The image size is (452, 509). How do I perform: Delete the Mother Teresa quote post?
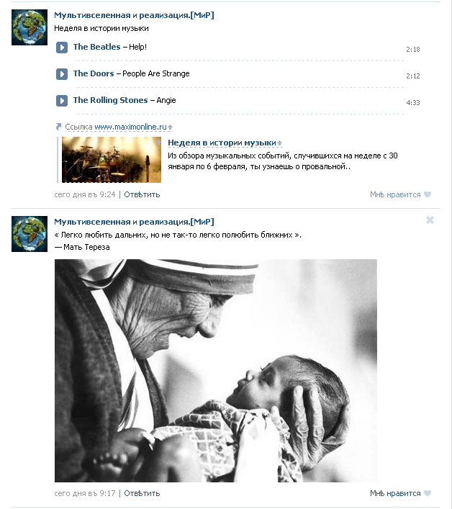click(430, 220)
